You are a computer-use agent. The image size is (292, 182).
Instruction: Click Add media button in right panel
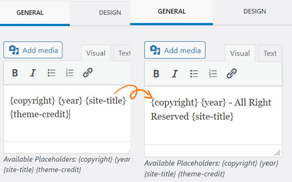175,50
